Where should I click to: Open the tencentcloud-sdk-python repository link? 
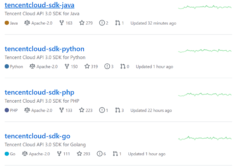pos(44,49)
